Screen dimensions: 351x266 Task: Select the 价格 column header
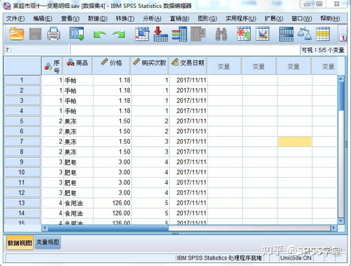tap(112, 66)
